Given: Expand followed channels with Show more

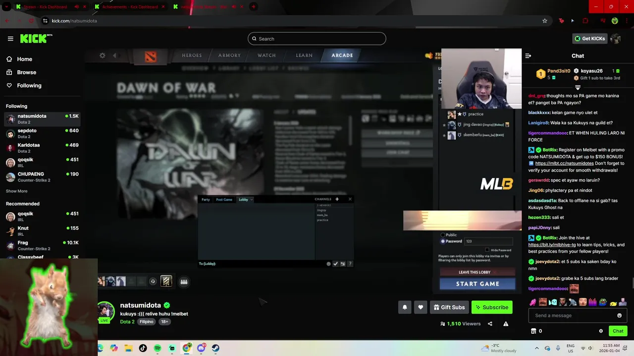Looking at the screenshot, I should (16, 191).
